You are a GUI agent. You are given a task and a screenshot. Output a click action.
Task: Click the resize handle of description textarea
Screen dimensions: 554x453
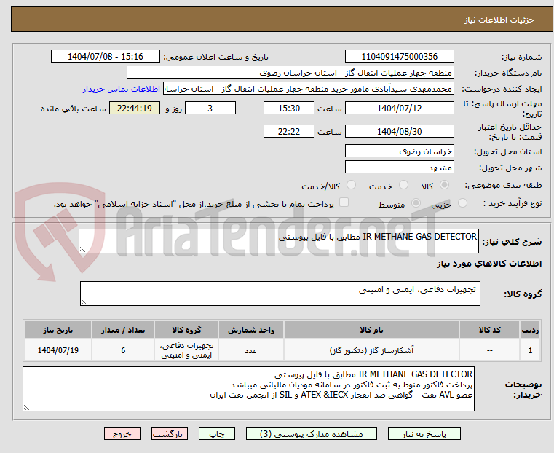[82, 250]
